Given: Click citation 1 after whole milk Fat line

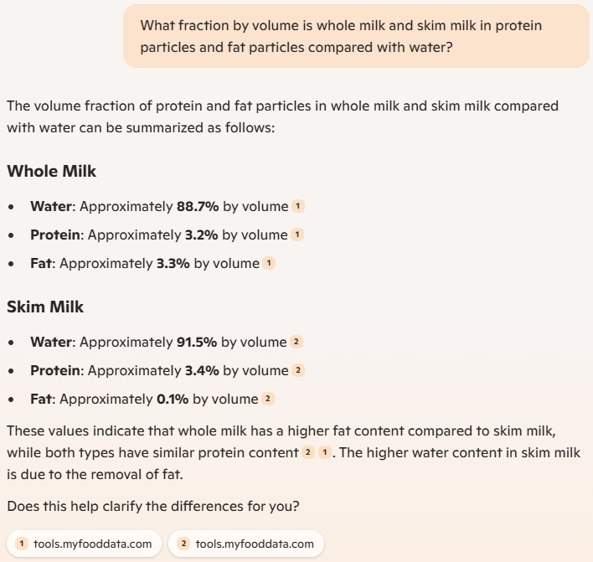Looking at the screenshot, I should (x=269, y=263).
